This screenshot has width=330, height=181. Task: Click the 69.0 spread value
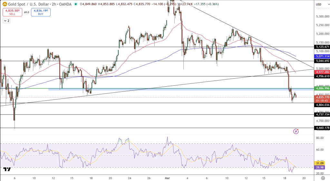tap(26, 13)
